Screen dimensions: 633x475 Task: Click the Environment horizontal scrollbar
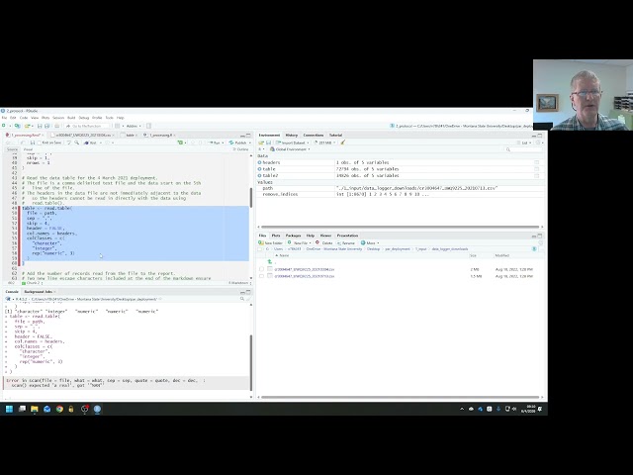pyautogui.click(x=400, y=227)
